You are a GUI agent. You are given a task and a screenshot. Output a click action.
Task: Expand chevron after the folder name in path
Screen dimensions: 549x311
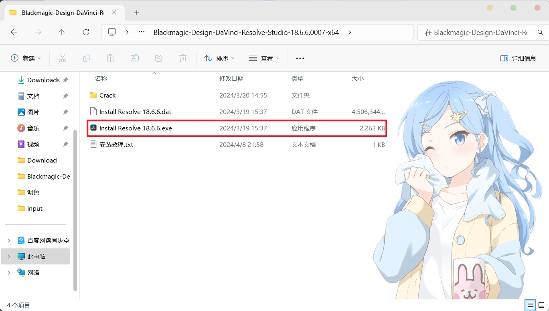tap(350, 33)
